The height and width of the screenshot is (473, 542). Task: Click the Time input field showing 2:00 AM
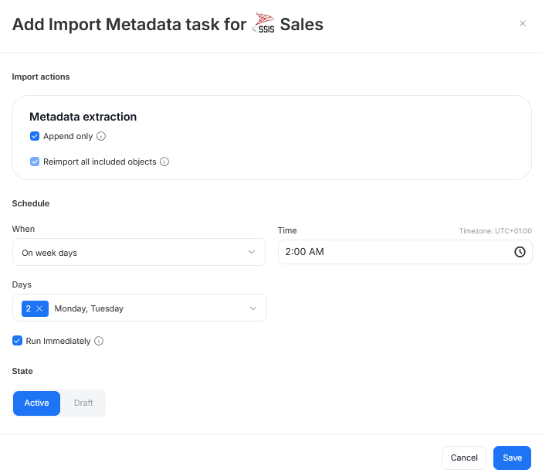(394, 252)
